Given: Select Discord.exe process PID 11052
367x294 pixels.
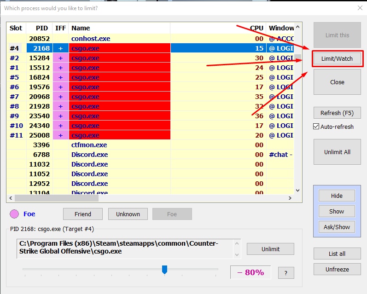Looking at the screenshot, I should pos(150,174).
